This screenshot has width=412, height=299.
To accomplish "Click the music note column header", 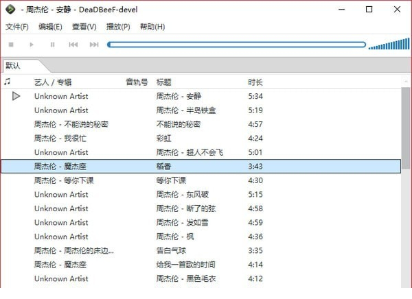I will [8, 82].
